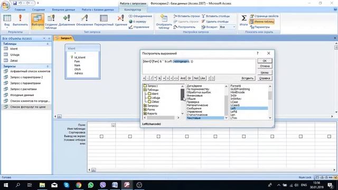The height and width of the screenshot is (190, 338).
Task: Click the Office button
Action: tap(5, 5)
